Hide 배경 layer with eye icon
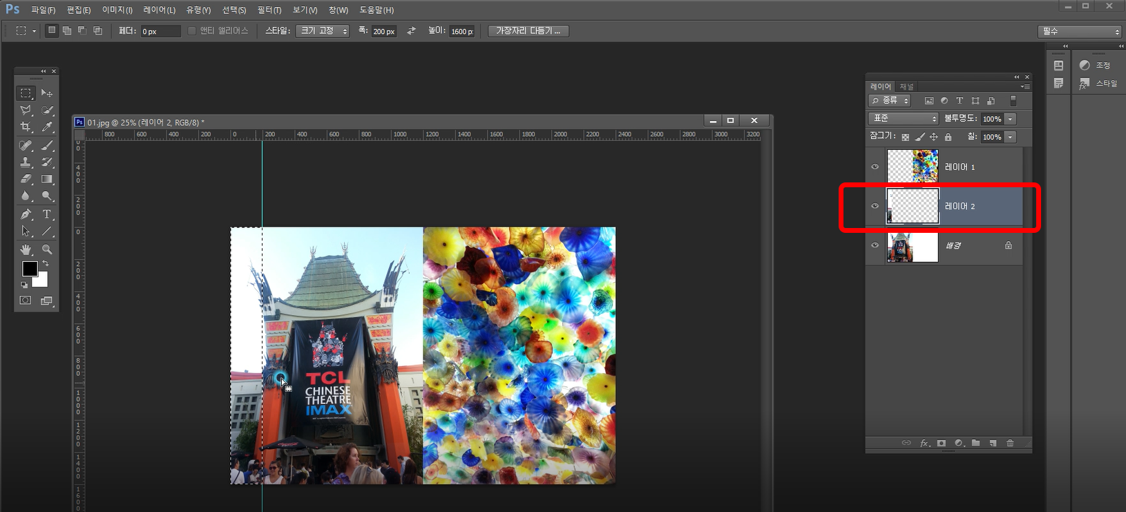This screenshot has width=1126, height=512. [x=875, y=245]
